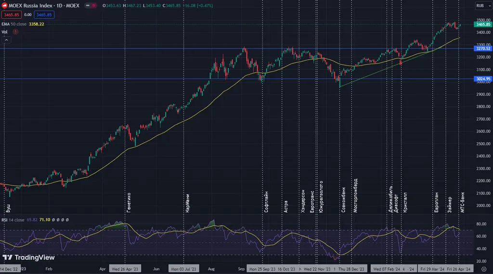The image size is (493, 274).
Task: Select the Делимобиль vertical line label
Action: point(390,199)
